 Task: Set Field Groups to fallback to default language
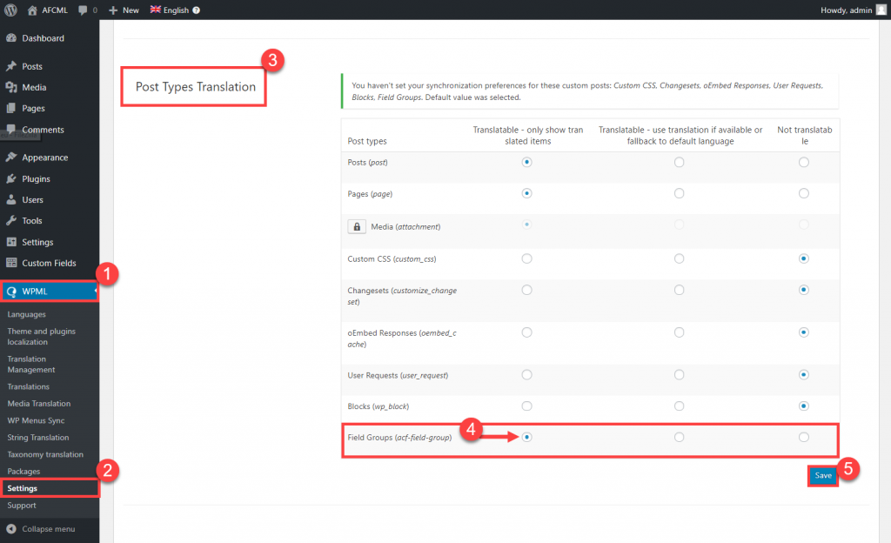(x=679, y=438)
